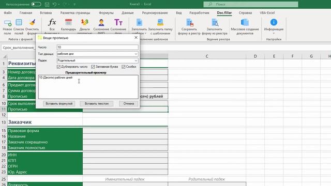
Task: Click the Новое поле icon
Action: click(x=7, y=23)
